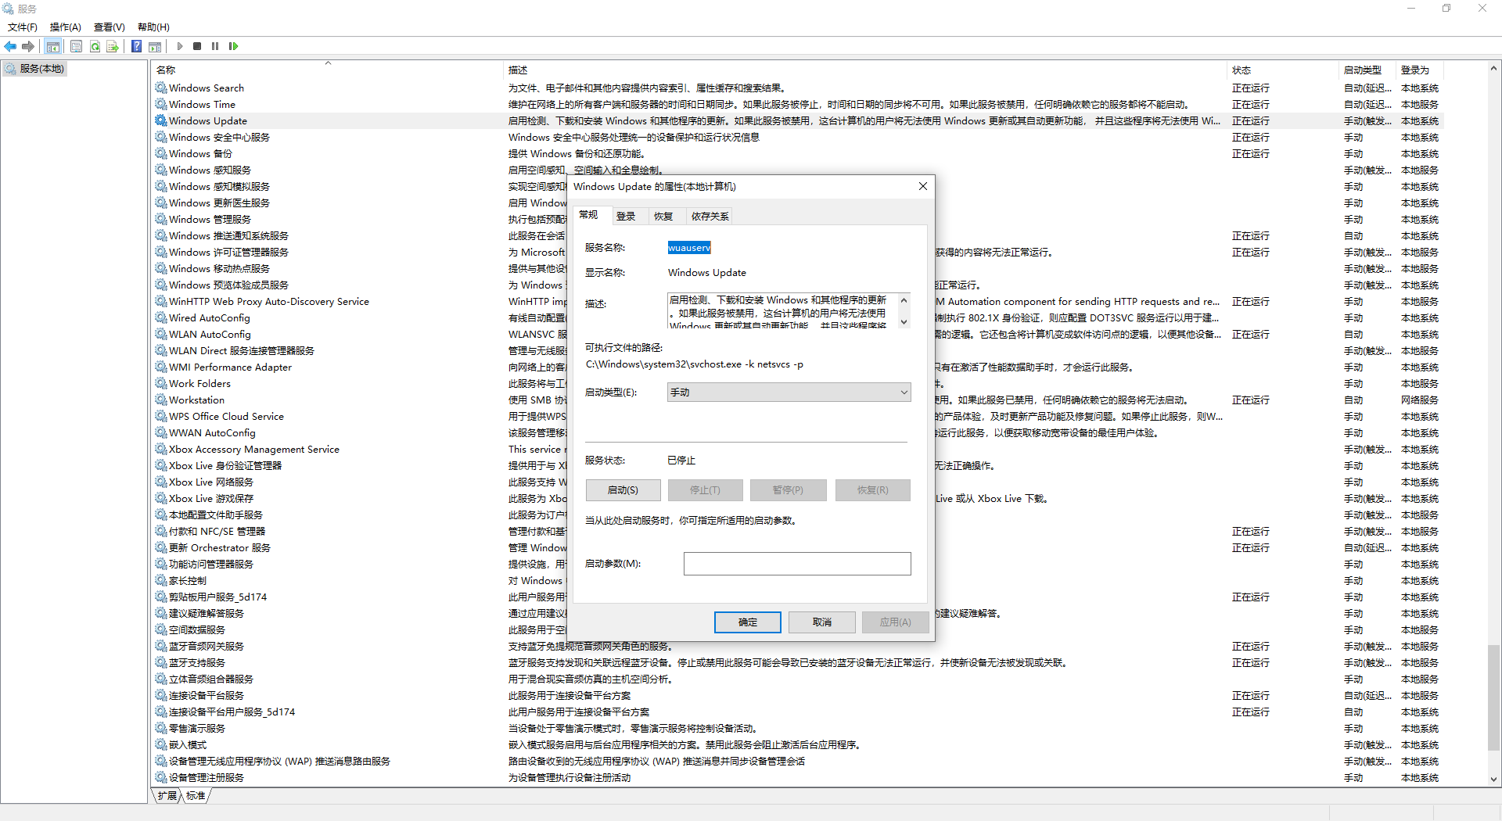
Task: Click the back navigation arrow in the toolbar
Action: [x=10, y=46]
